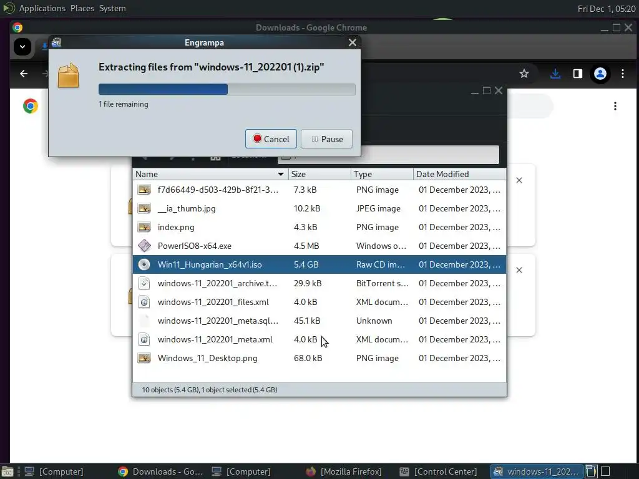Screen dimensions: 639x479
Task: Click the clock showing Fri Dec 1, 05:20
Action: pos(607,9)
